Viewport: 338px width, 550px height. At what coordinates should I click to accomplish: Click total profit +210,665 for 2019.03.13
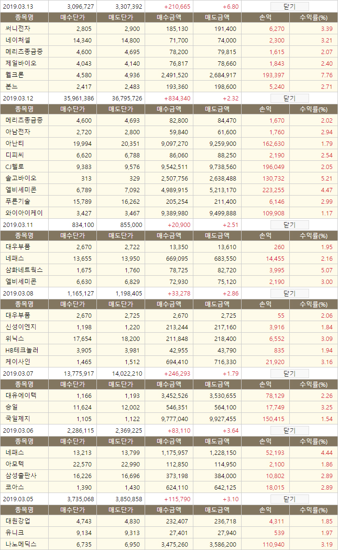click(x=177, y=7)
